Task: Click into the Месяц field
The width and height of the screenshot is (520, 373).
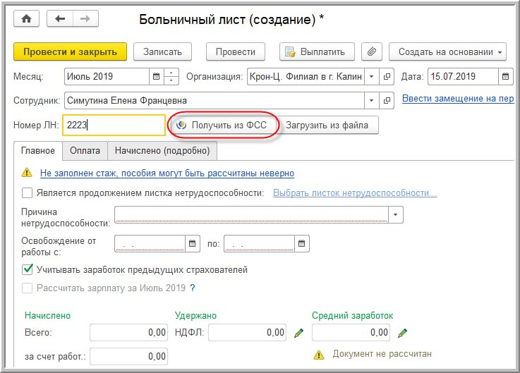Action: (107, 77)
